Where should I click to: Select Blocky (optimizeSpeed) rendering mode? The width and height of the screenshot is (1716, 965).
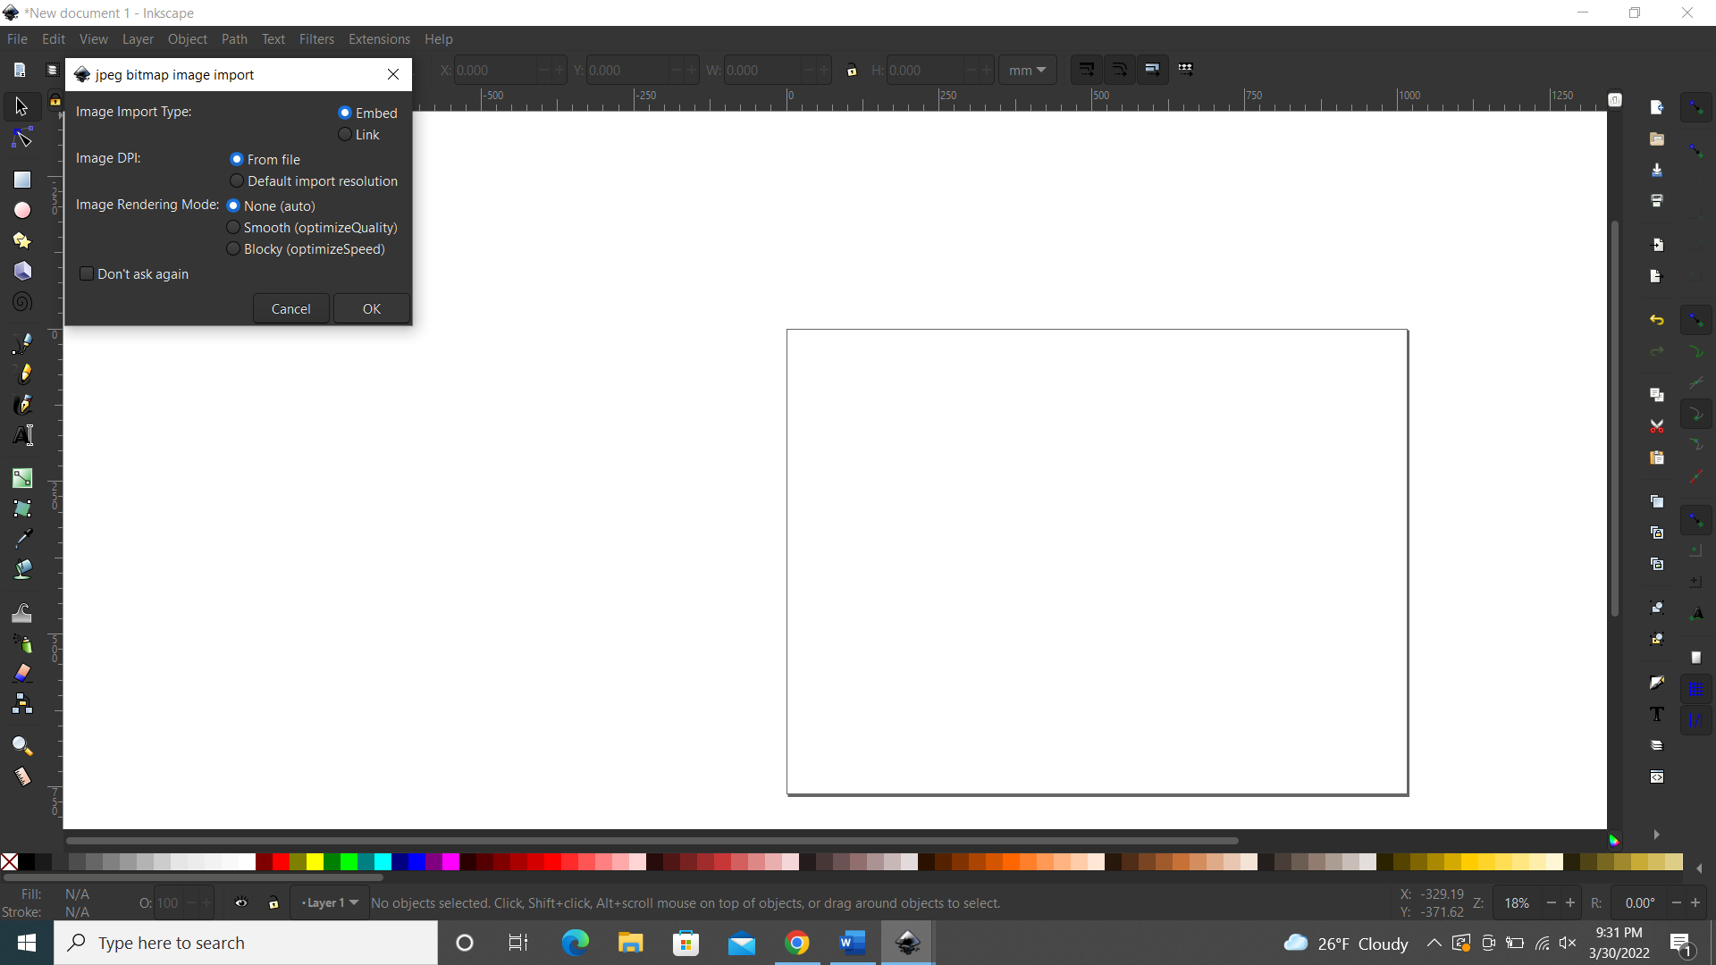click(231, 249)
